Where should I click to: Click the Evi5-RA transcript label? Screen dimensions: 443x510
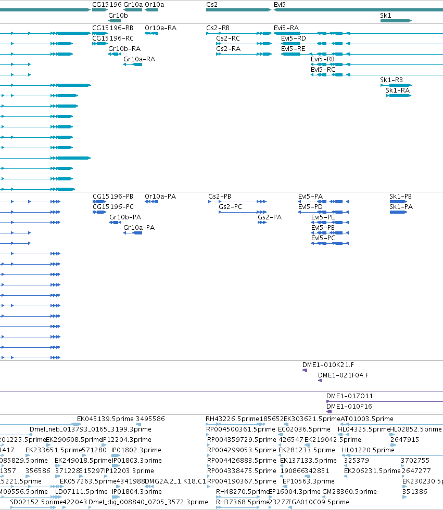(x=286, y=28)
